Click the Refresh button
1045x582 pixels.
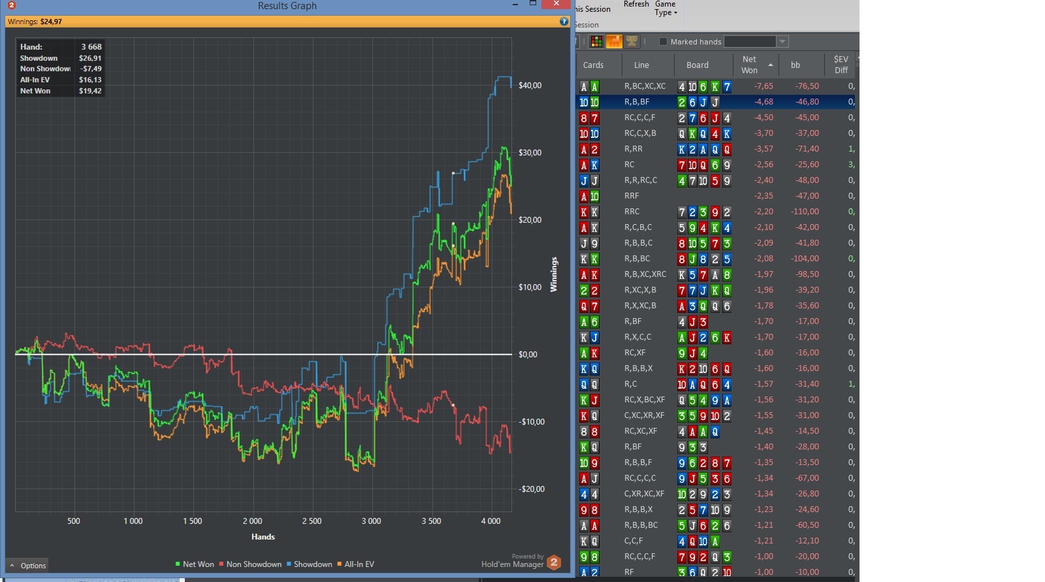pos(636,5)
